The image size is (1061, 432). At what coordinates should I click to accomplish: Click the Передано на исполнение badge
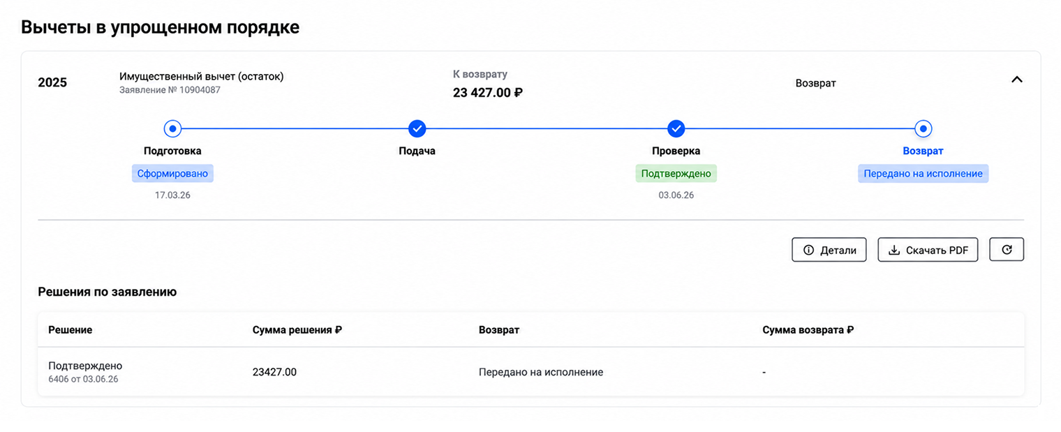pos(923,174)
